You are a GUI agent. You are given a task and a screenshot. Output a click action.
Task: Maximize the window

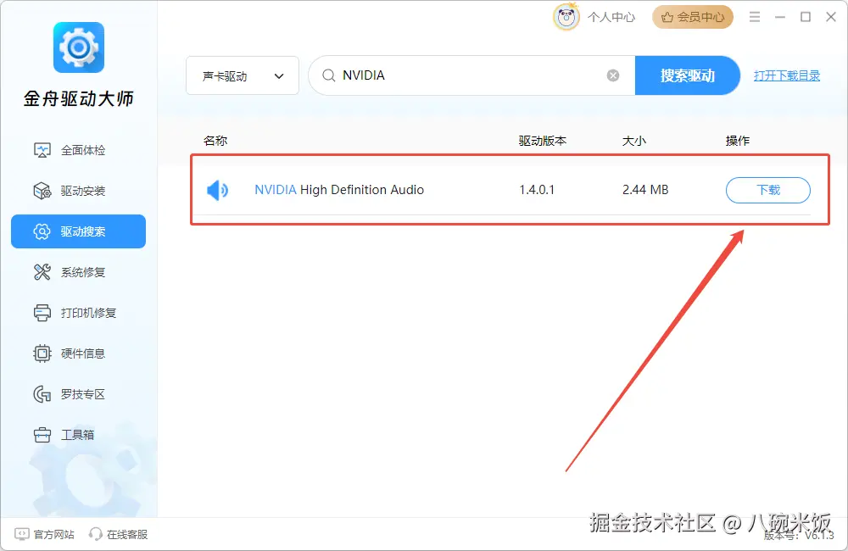point(806,17)
